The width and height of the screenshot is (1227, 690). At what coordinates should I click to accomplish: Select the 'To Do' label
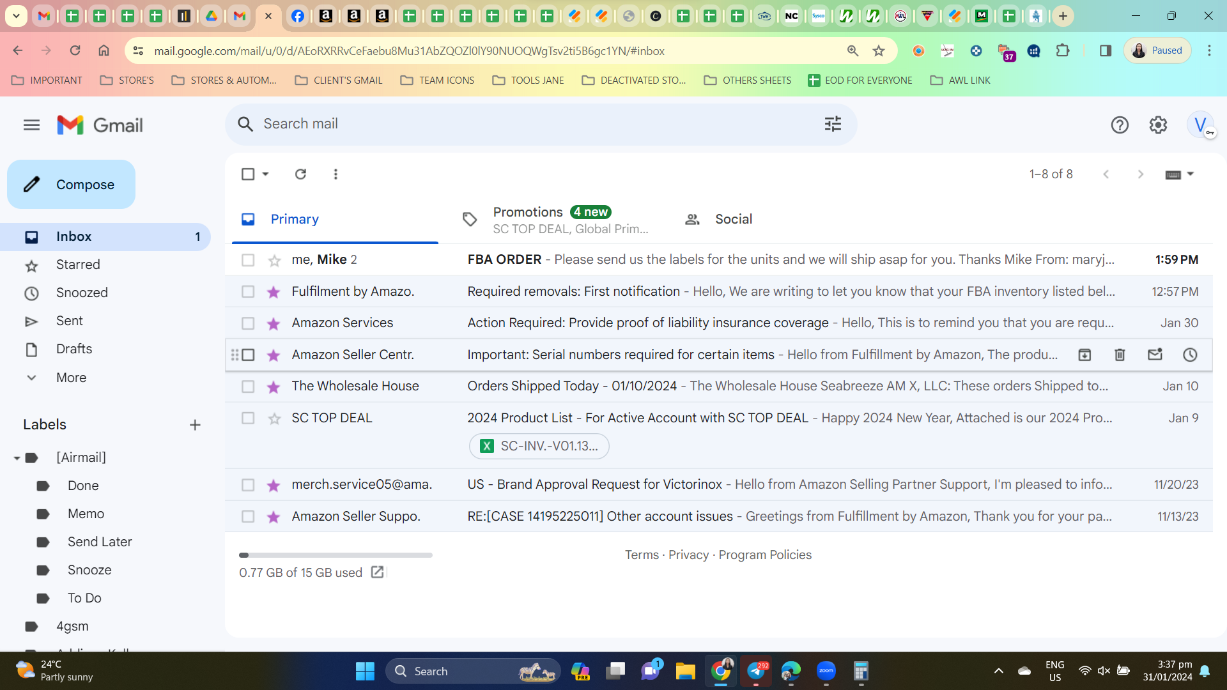[x=84, y=598]
